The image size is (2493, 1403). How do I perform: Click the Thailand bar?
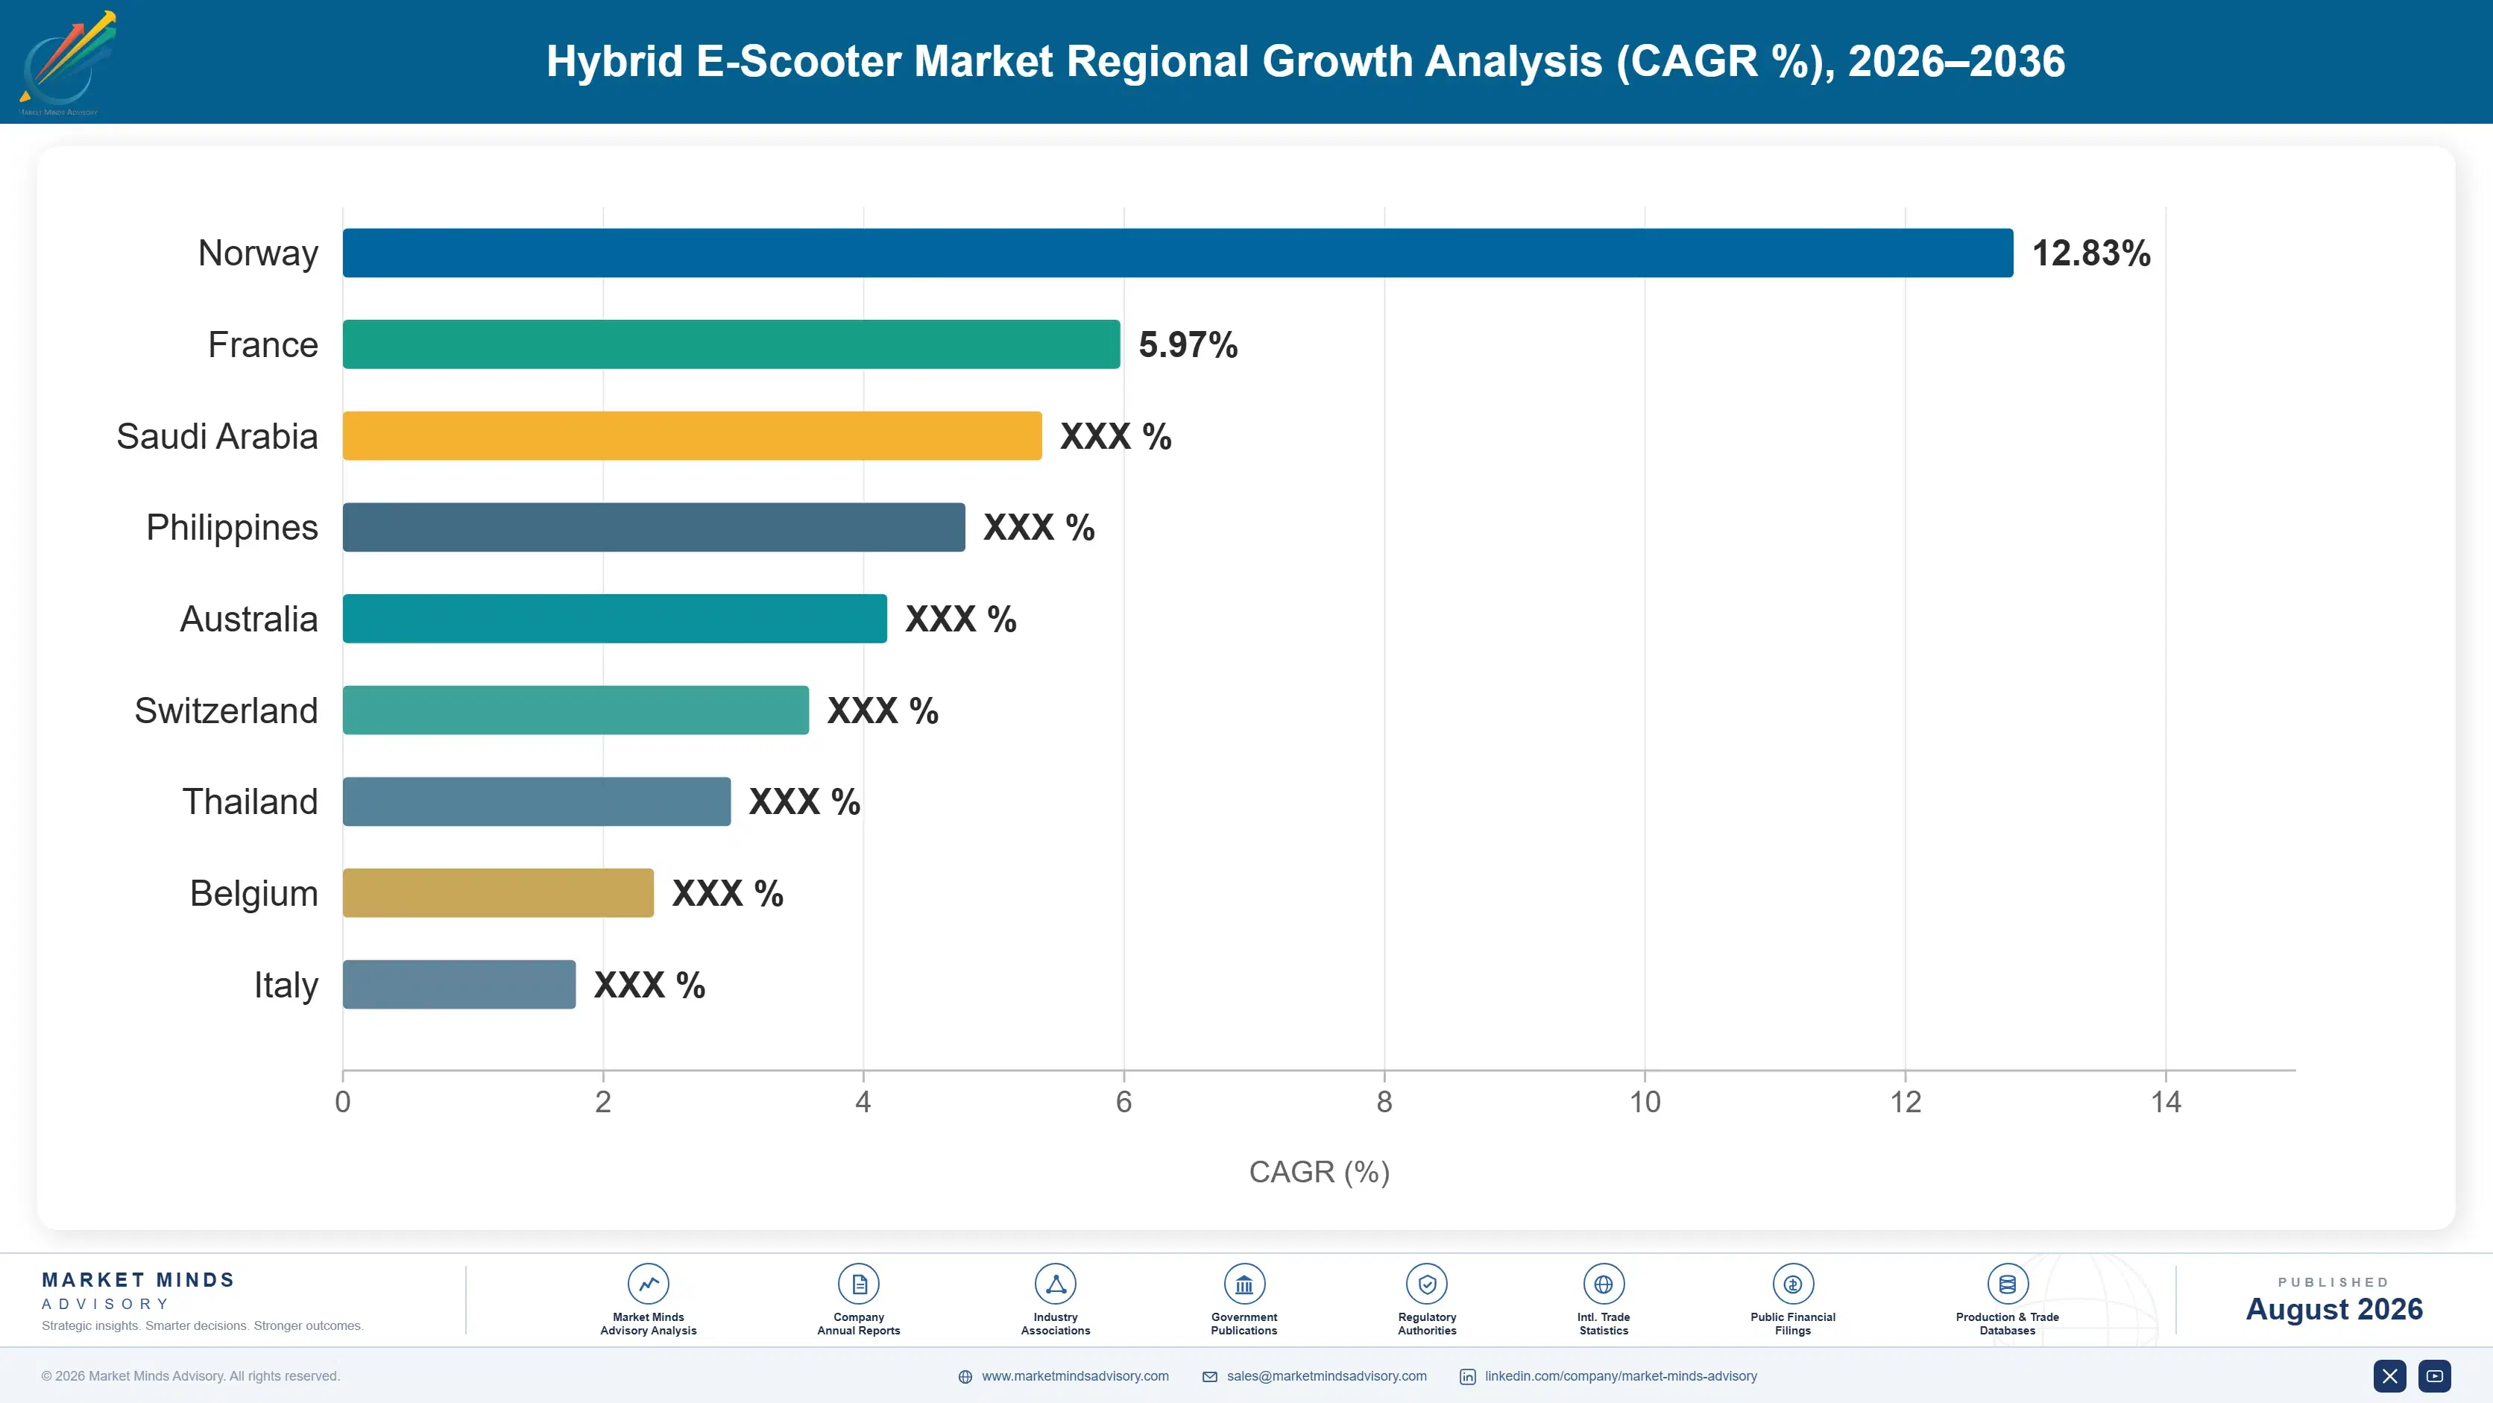[x=537, y=801]
